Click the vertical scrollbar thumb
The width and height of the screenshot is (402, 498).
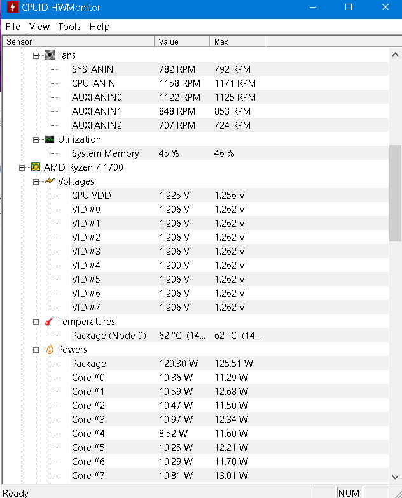(395, 193)
